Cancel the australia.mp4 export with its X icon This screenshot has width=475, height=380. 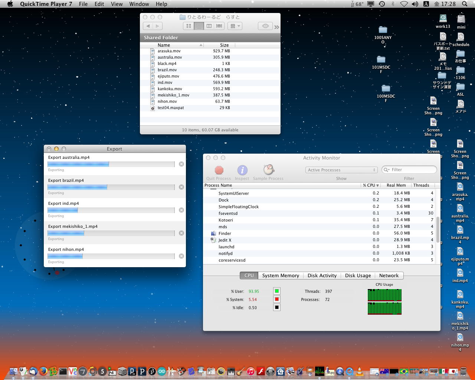coord(181,164)
